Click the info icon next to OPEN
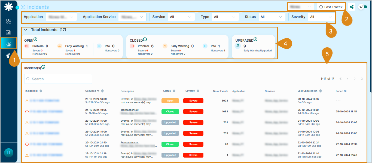 [x=35, y=39]
